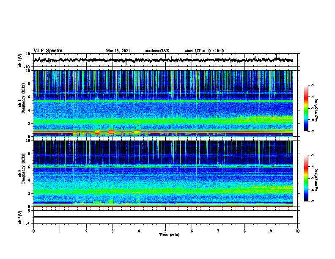The height and width of the screenshot is (259, 335).
Task: Click the ch.2 color bar PSD unit label
Action: coord(317,180)
